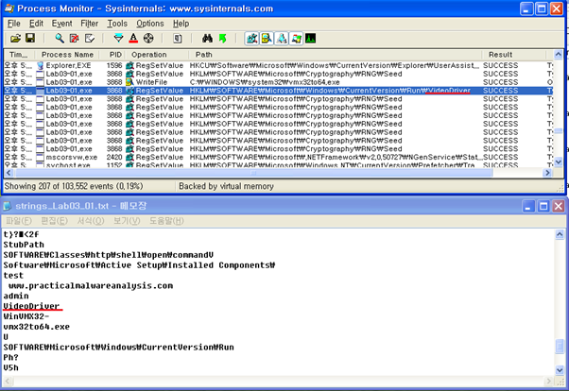Click the WriteFile operation icon

coord(129,82)
